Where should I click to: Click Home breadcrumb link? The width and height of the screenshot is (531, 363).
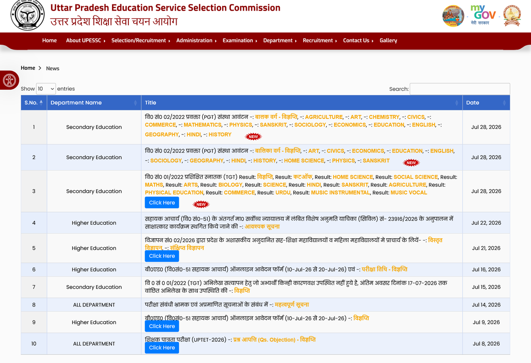tap(28, 68)
